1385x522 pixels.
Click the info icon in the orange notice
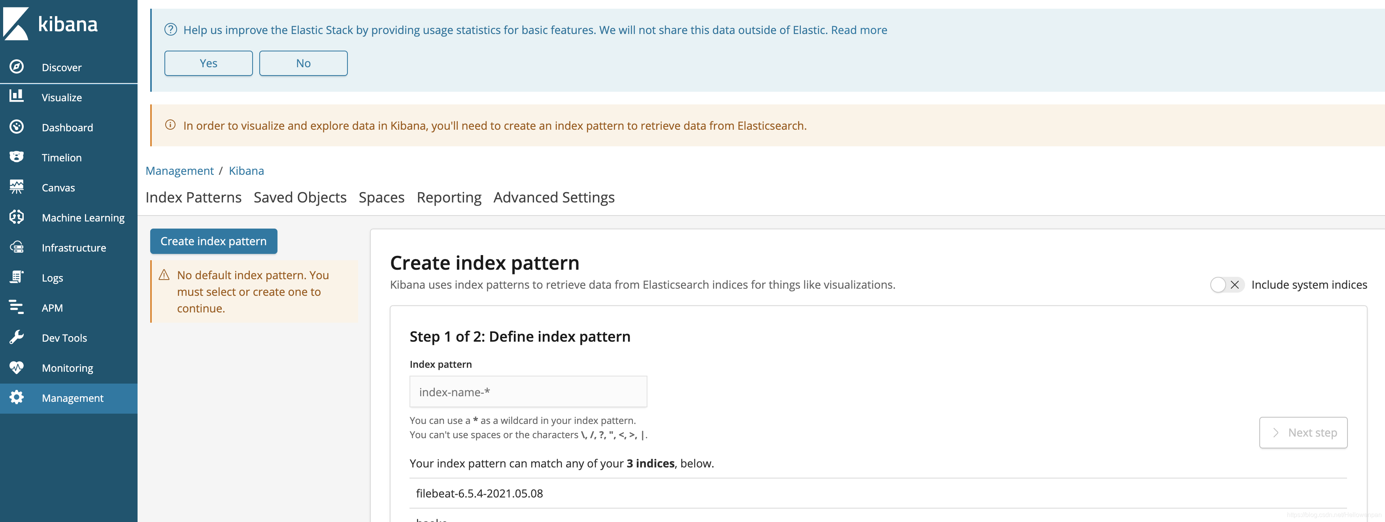[x=170, y=125]
